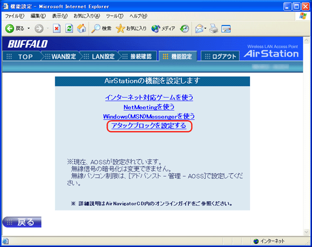Open アタックブロックを設定する link
Screen dimensions: 312x247
tap(149, 126)
